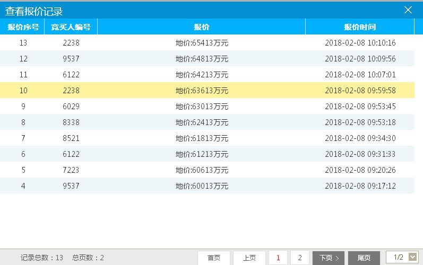The width and height of the screenshot is (423, 265).
Task: Click bidder 7223 in row 5
Action: (x=71, y=170)
